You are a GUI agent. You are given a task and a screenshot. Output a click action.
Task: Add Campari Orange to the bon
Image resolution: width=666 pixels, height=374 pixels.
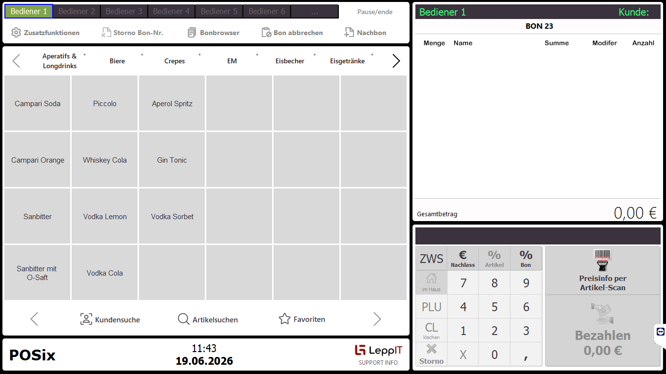coord(38,160)
